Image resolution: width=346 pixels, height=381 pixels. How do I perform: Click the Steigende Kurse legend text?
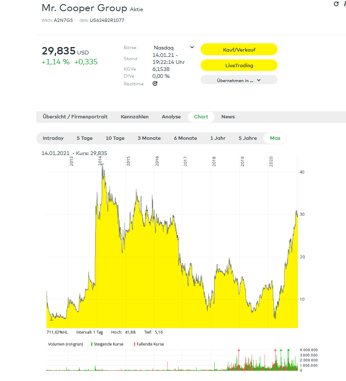coord(108,344)
